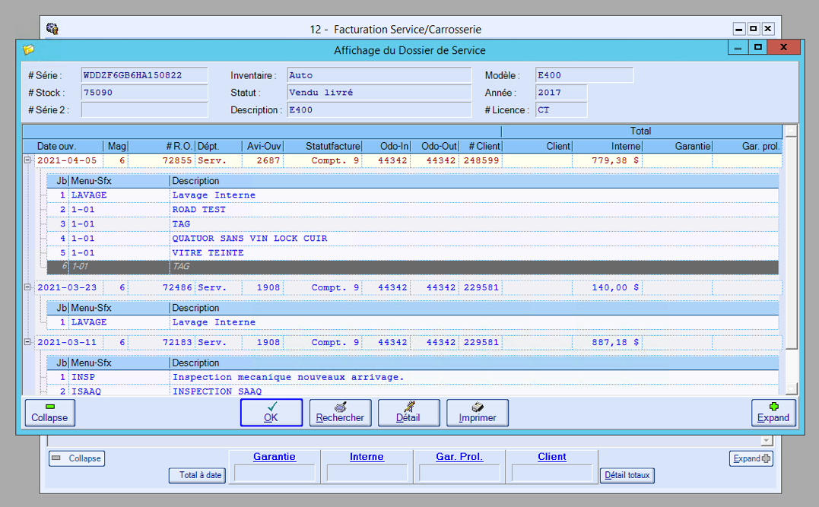
Task: Click the dialog vertical scrollbar track
Action: (792, 366)
